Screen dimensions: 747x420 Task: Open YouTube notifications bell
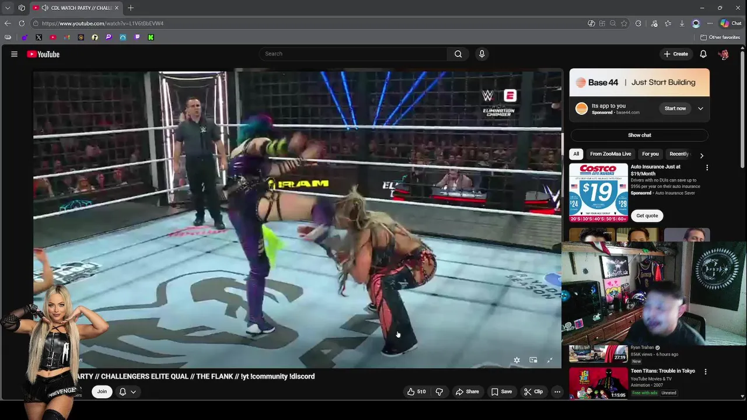703,54
